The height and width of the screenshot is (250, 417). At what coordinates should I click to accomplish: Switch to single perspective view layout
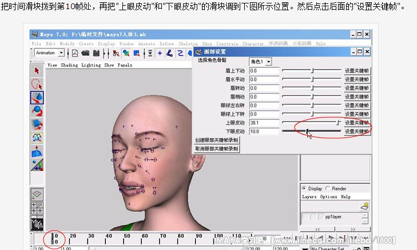coord(37,195)
